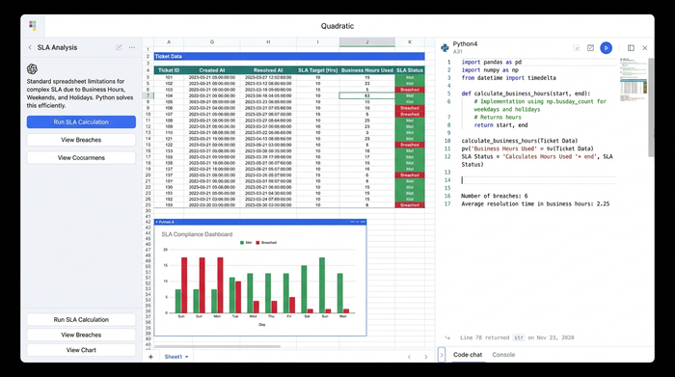Click the selected cell showing 63 in row 7

coord(367,95)
